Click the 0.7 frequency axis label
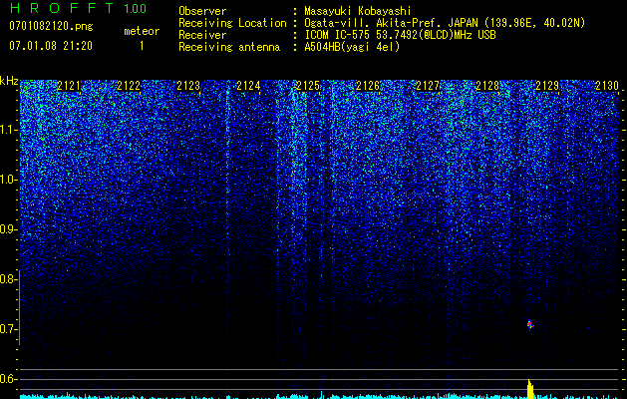This screenshot has width=627, height=399. coord(8,329)
